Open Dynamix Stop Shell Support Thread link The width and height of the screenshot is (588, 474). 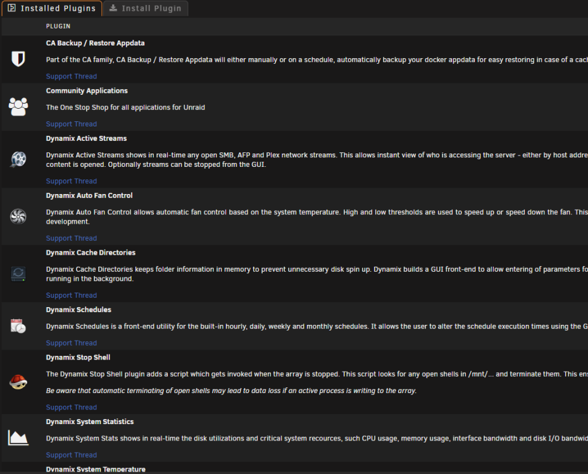coord(72,408)
